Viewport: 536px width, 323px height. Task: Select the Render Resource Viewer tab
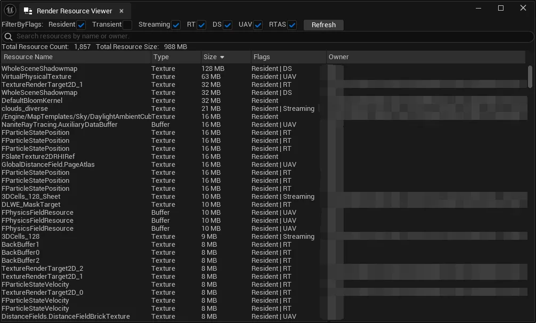[x=75, y=11]
